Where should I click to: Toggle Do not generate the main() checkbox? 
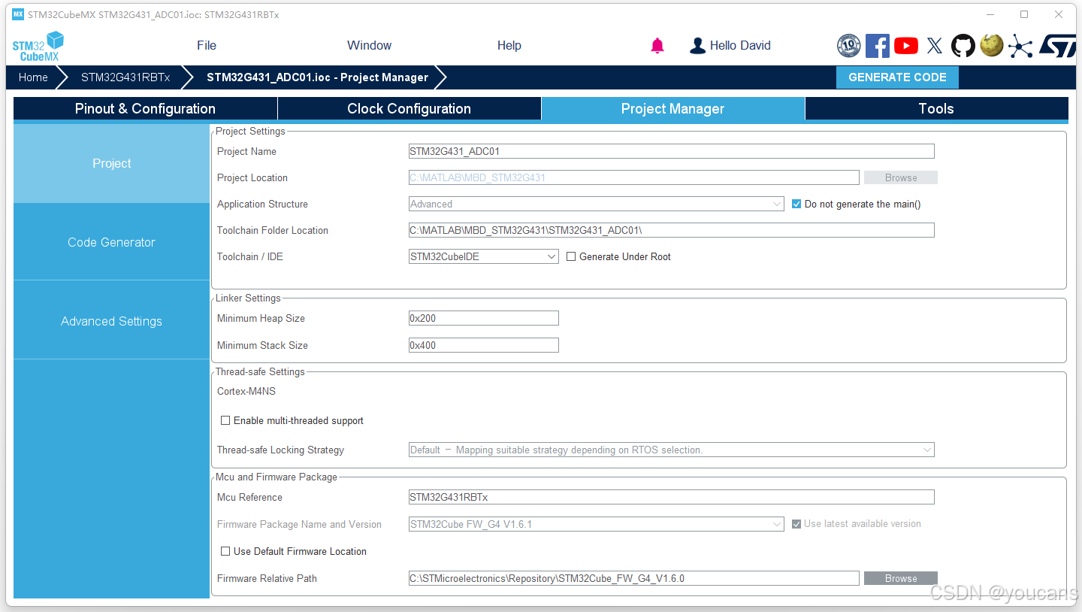coord(797,204)
